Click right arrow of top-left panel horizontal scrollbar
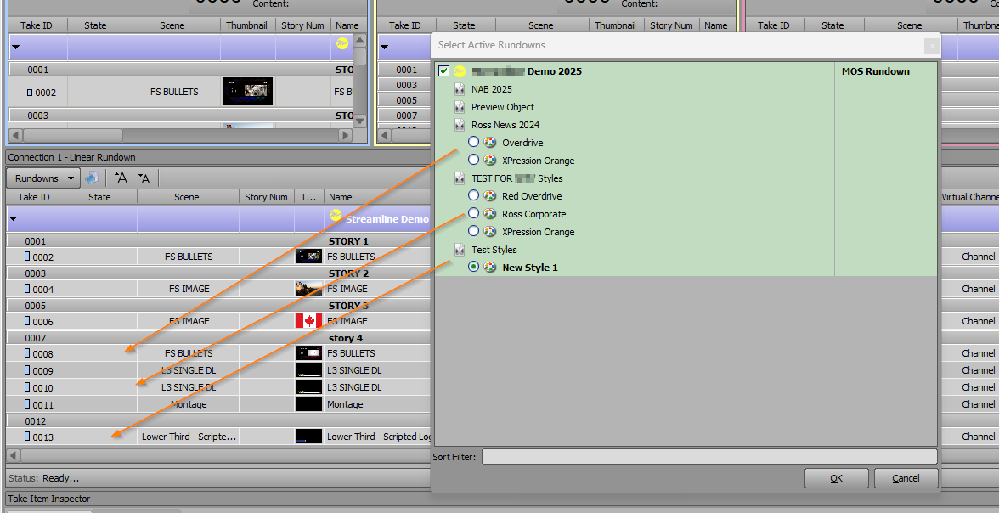The image size is (999, 513). point(345,135)
